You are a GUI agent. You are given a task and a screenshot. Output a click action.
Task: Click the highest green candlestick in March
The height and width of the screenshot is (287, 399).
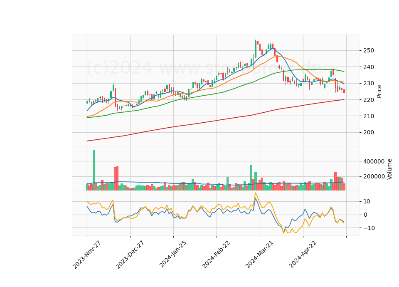click(256, 49)
